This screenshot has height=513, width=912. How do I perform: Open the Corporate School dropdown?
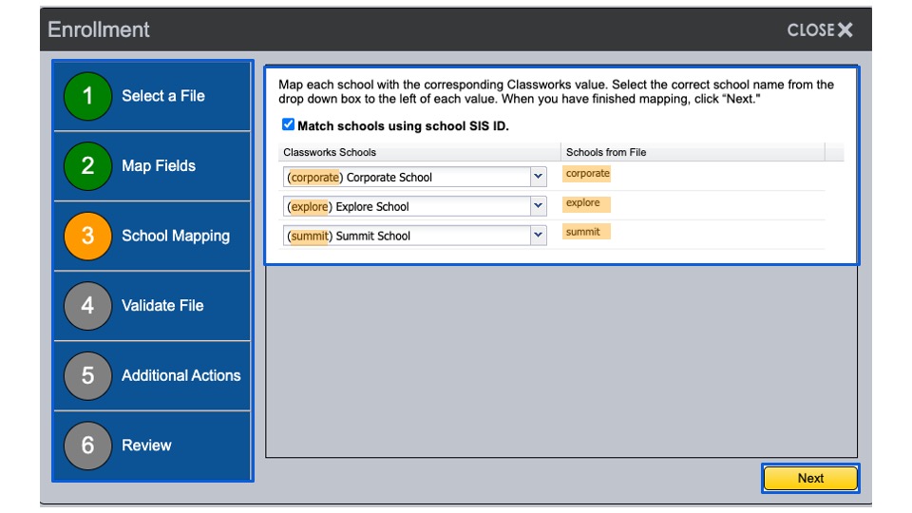point(415,177)
